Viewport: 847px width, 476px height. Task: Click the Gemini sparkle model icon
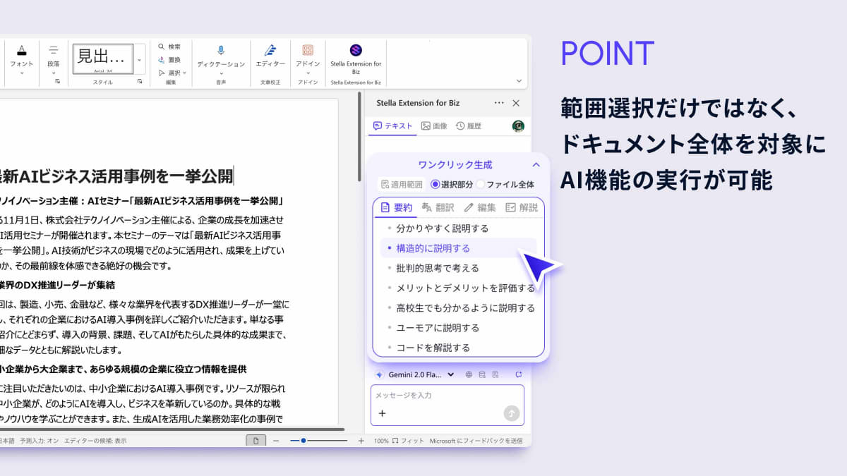click(x=379, y=374)
